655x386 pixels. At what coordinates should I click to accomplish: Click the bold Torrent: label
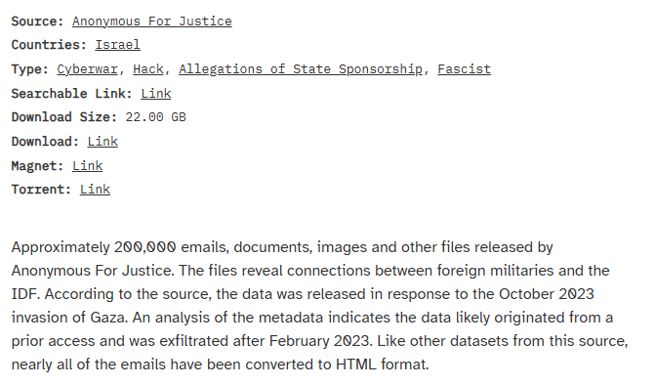click(41, 189)
